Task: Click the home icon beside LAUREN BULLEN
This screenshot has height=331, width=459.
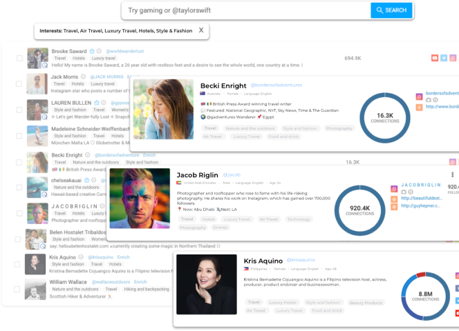Action: [x=97, y=103]
